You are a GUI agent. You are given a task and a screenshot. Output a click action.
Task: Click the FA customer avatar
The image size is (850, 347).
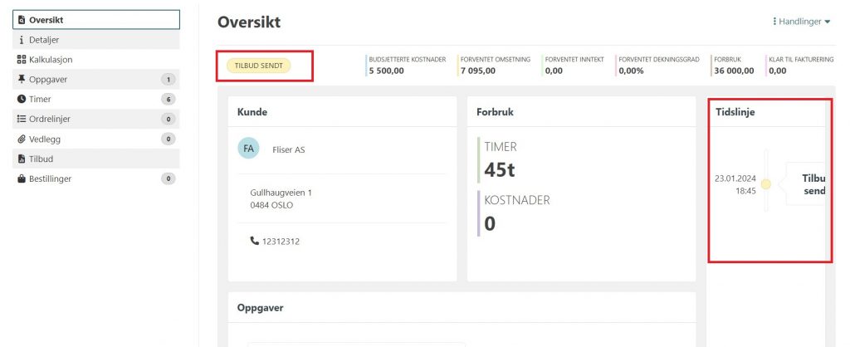click(248, 149)
